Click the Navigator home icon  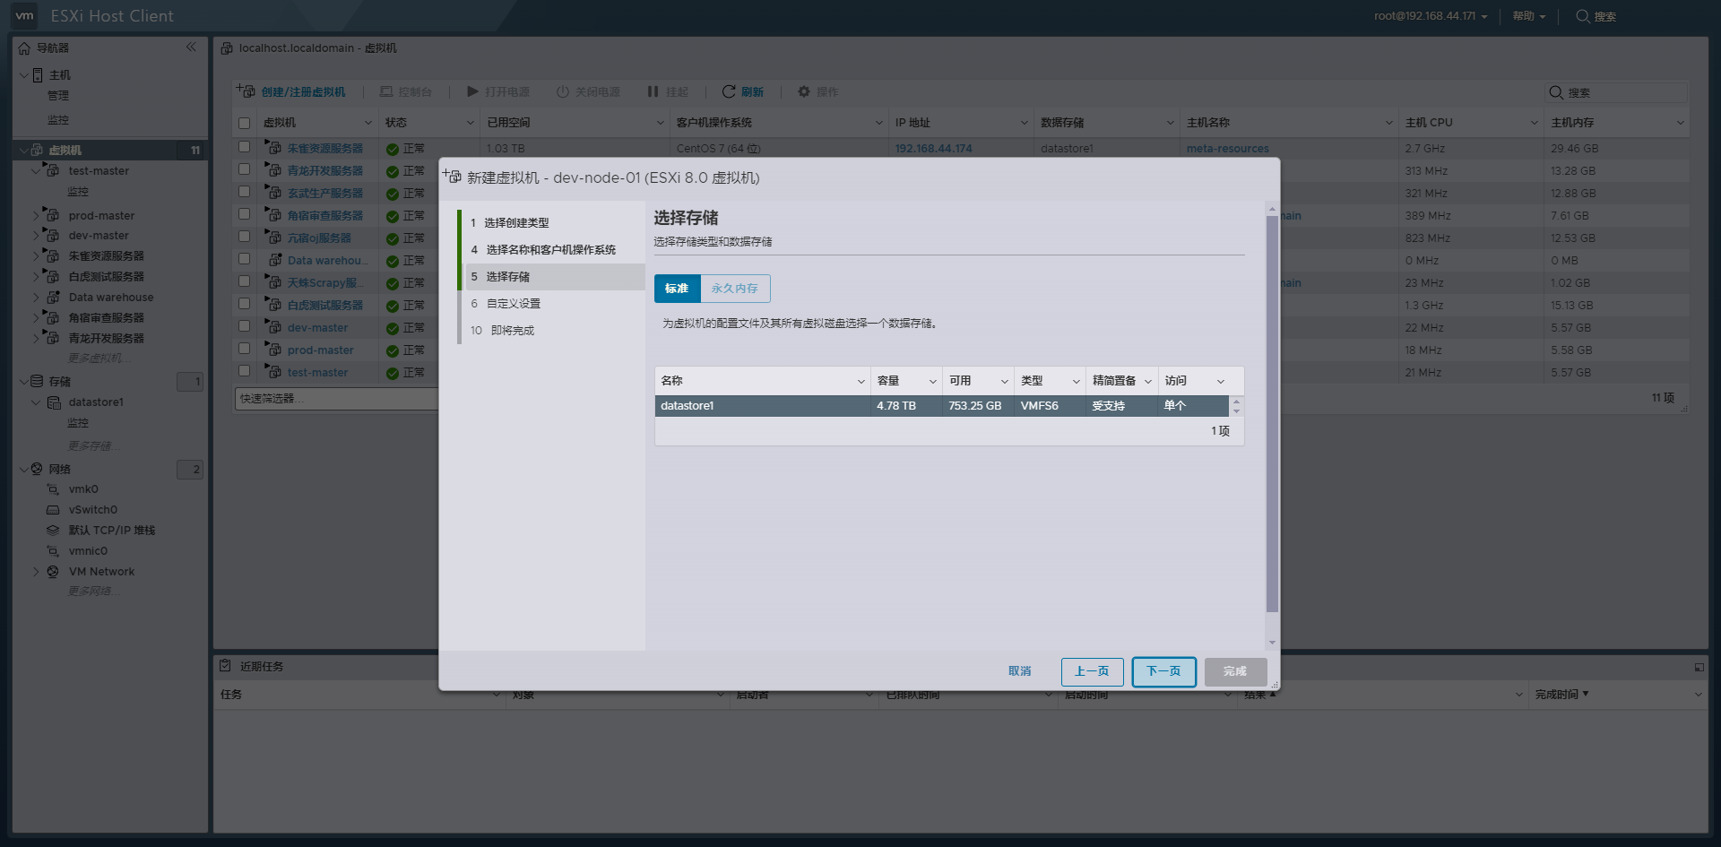pos(24,48)
